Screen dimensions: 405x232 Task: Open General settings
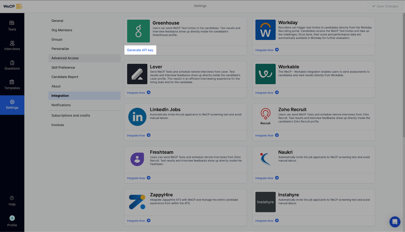(85, 21)
